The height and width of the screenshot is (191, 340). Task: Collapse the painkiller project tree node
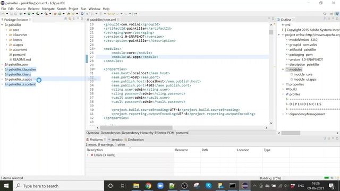(x=2, y=25)
